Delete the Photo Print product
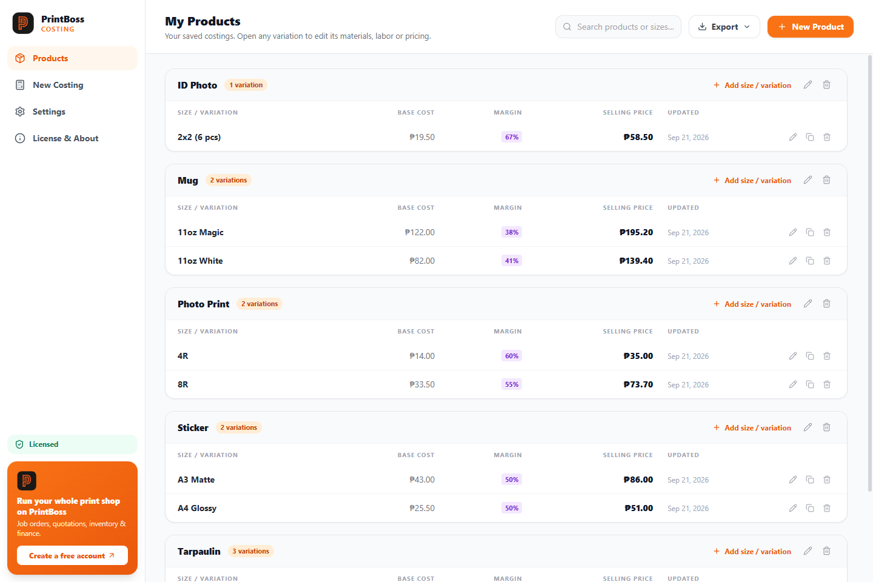 tap(826, 304)
